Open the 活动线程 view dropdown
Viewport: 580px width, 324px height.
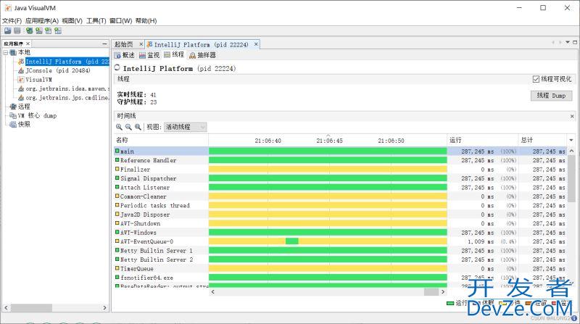186,127
